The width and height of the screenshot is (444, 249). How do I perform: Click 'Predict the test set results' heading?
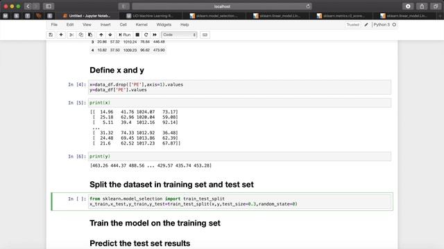point(140,243)
